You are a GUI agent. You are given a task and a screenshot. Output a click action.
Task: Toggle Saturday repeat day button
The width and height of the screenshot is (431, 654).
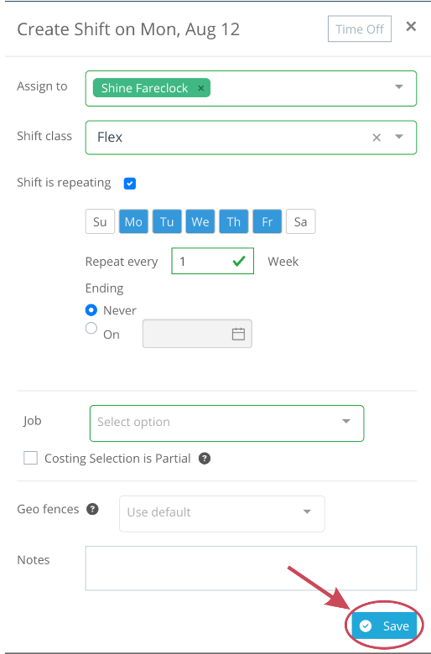(300, 221)
